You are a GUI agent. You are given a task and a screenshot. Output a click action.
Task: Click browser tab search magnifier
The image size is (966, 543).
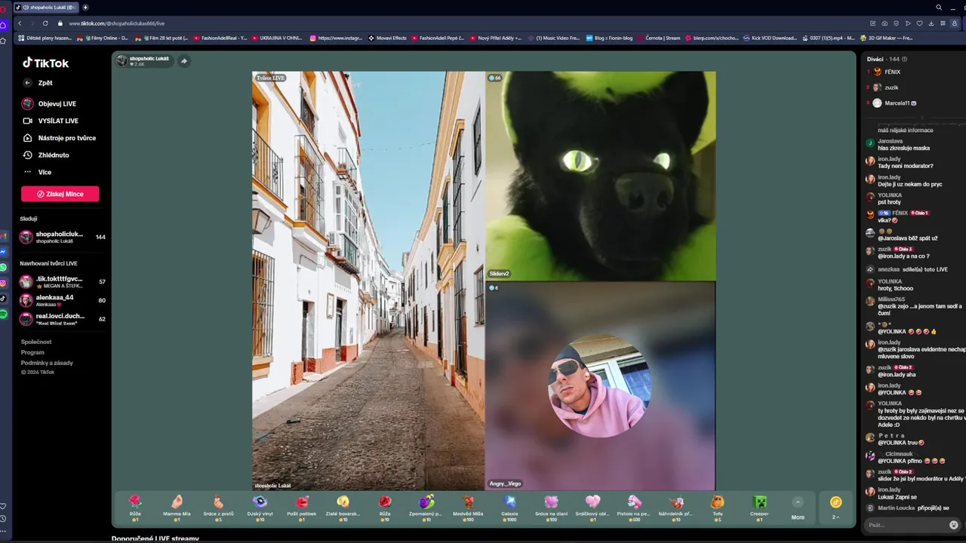click(x=939, y=7)
